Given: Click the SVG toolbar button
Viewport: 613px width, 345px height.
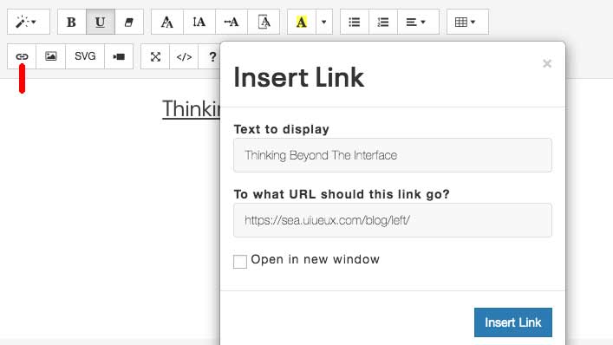Looking at the screenshot, I should [x=85, y=56].
